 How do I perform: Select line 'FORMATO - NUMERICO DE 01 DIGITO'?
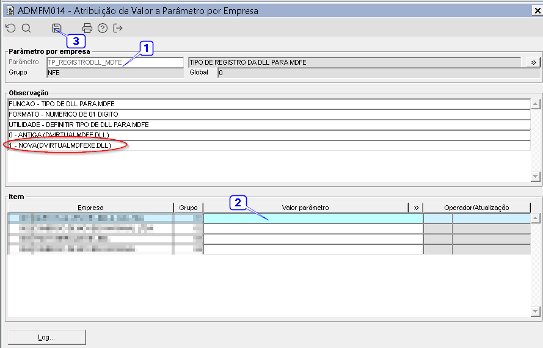click(269, 114)
